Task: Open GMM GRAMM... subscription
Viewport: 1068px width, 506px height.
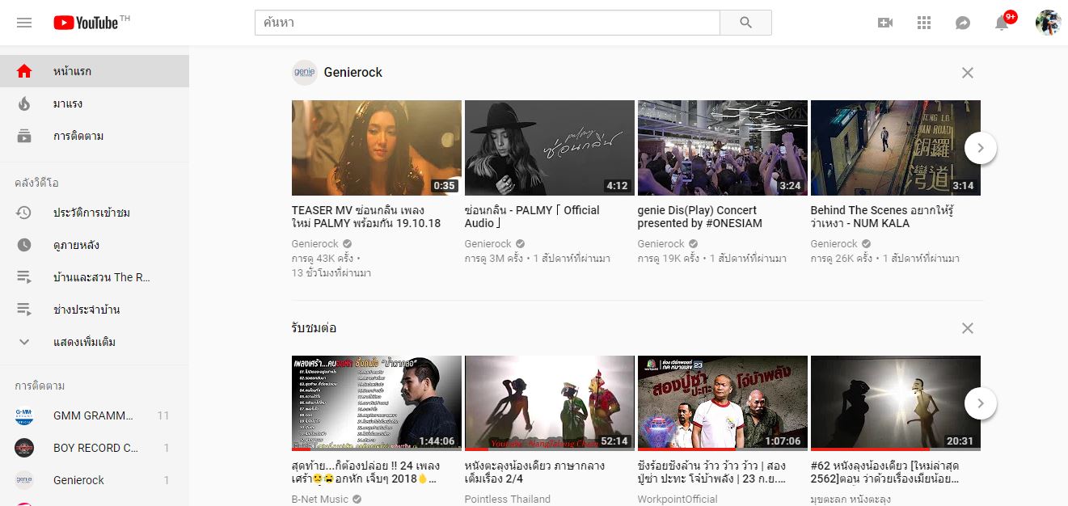Action: 95,415
